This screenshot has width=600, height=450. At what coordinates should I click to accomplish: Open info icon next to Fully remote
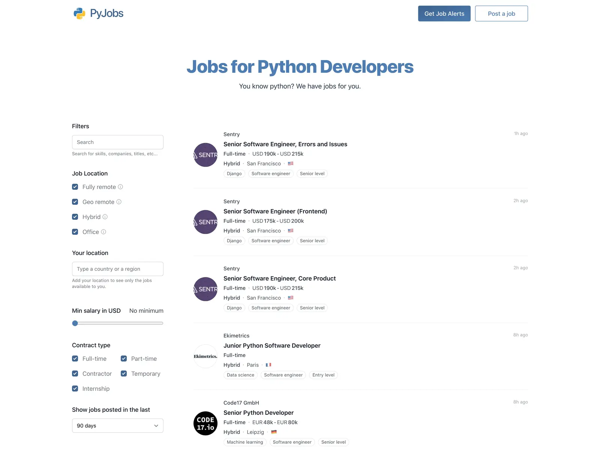pos(120,187)
